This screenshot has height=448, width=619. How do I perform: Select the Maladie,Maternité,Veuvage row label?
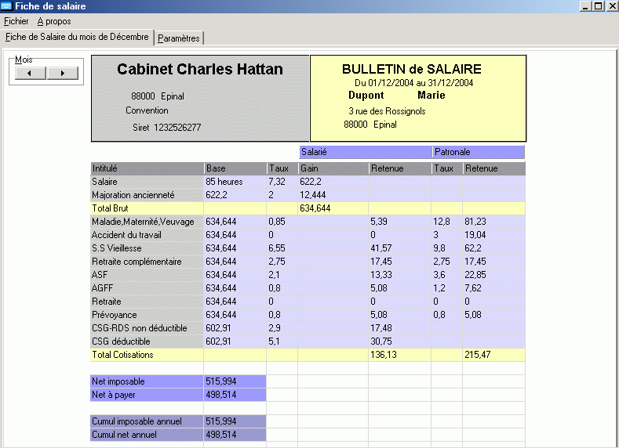pos(147,222)
